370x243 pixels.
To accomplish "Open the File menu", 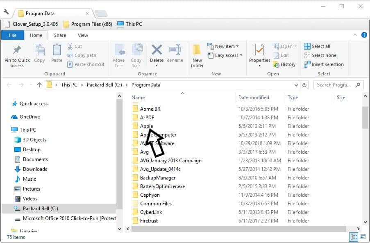I will click(x=13, y=35).
